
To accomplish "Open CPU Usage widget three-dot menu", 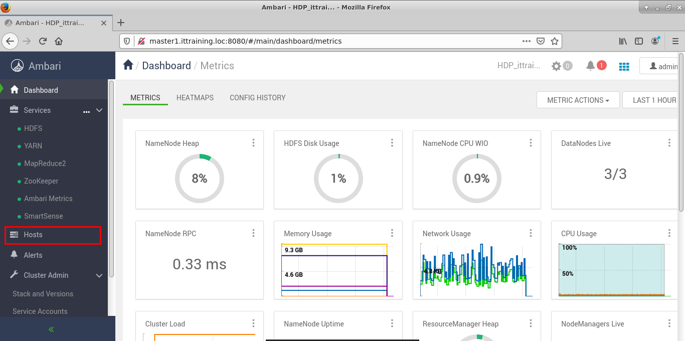I will (x=669, y=233).
